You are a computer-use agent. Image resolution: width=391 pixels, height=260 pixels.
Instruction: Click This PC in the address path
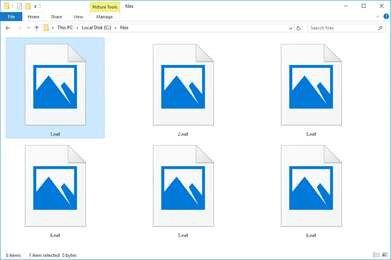[x=66, y=28]
